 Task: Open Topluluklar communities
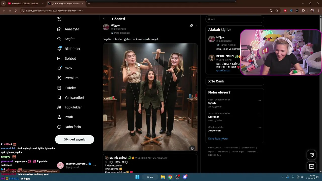[69, 107]
